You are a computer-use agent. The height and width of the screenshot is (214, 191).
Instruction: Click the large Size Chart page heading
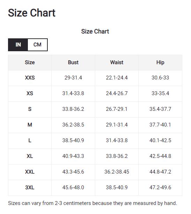coord(32,13)
